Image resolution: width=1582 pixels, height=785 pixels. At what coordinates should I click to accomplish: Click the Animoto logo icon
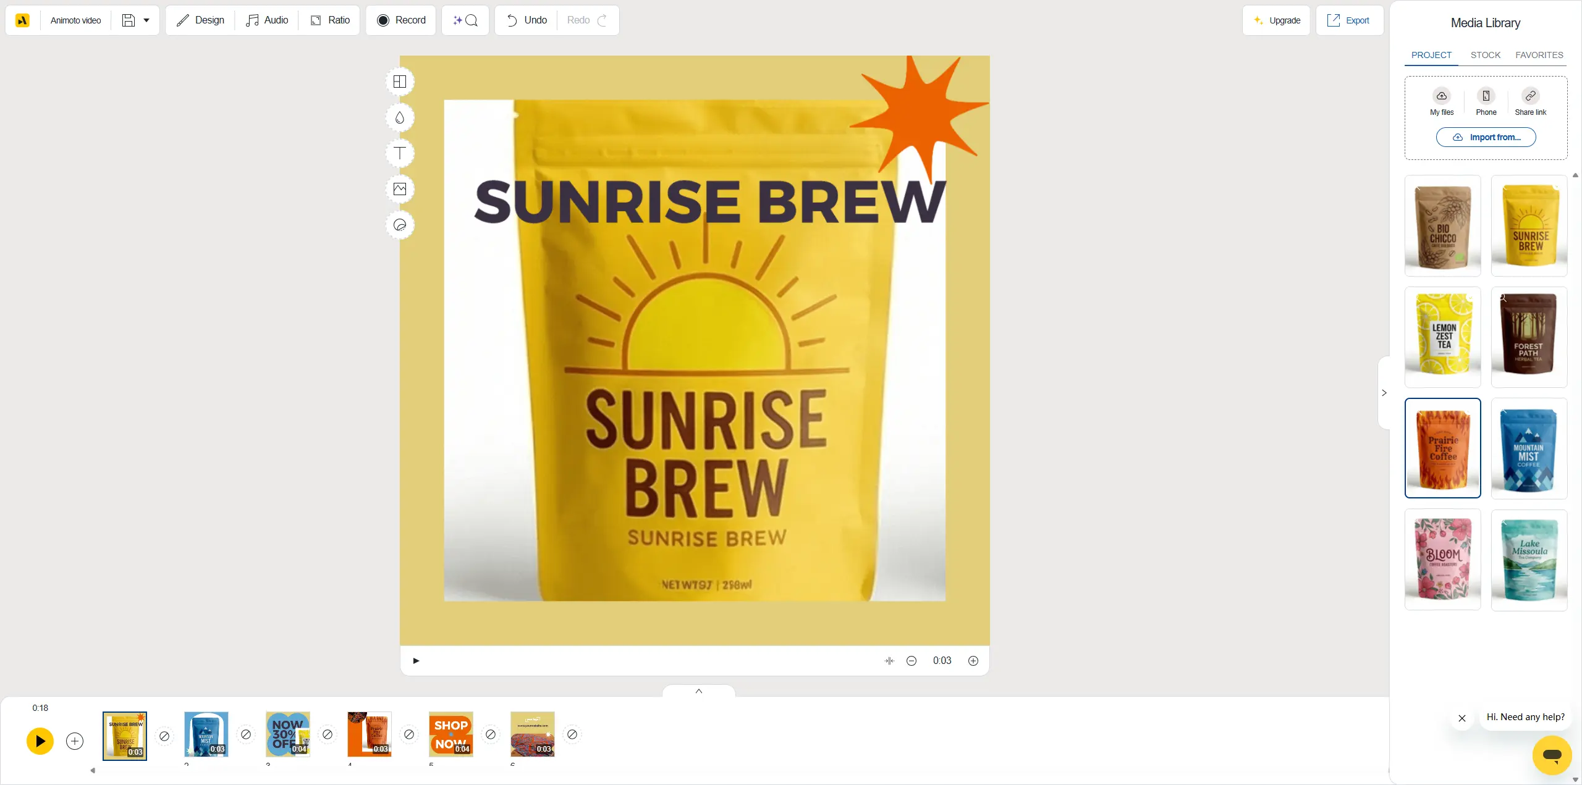click(22, 20)
